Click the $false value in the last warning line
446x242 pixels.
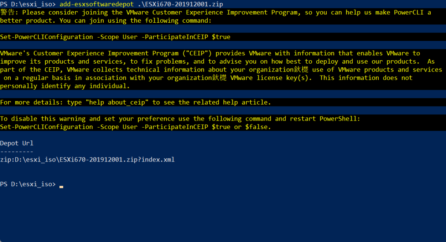258,127
